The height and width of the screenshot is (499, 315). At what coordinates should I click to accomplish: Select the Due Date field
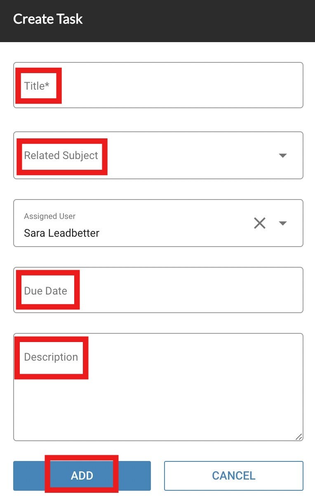(x=158, y=290)
